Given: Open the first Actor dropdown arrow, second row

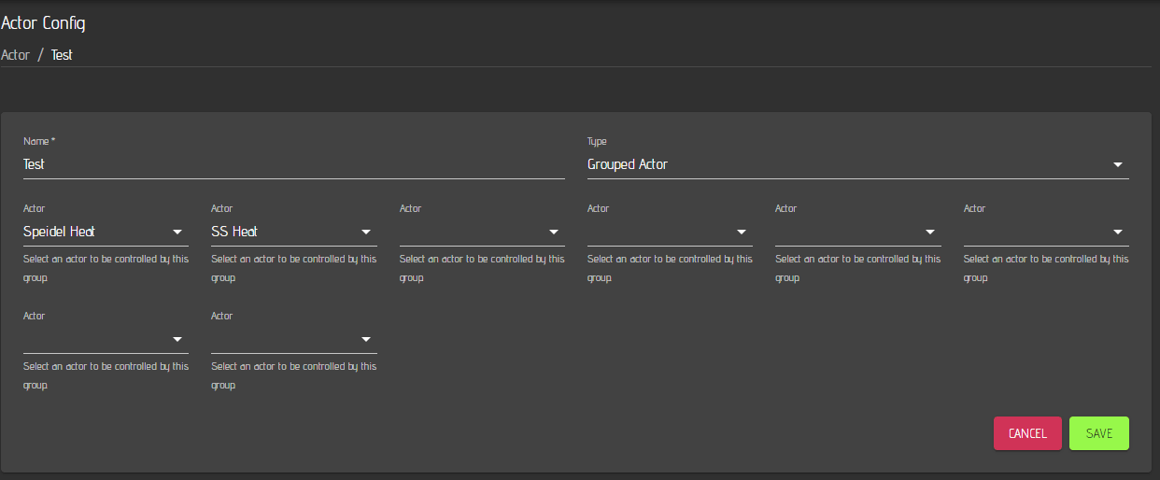Looking at the screenshot, I should [177, 339].
